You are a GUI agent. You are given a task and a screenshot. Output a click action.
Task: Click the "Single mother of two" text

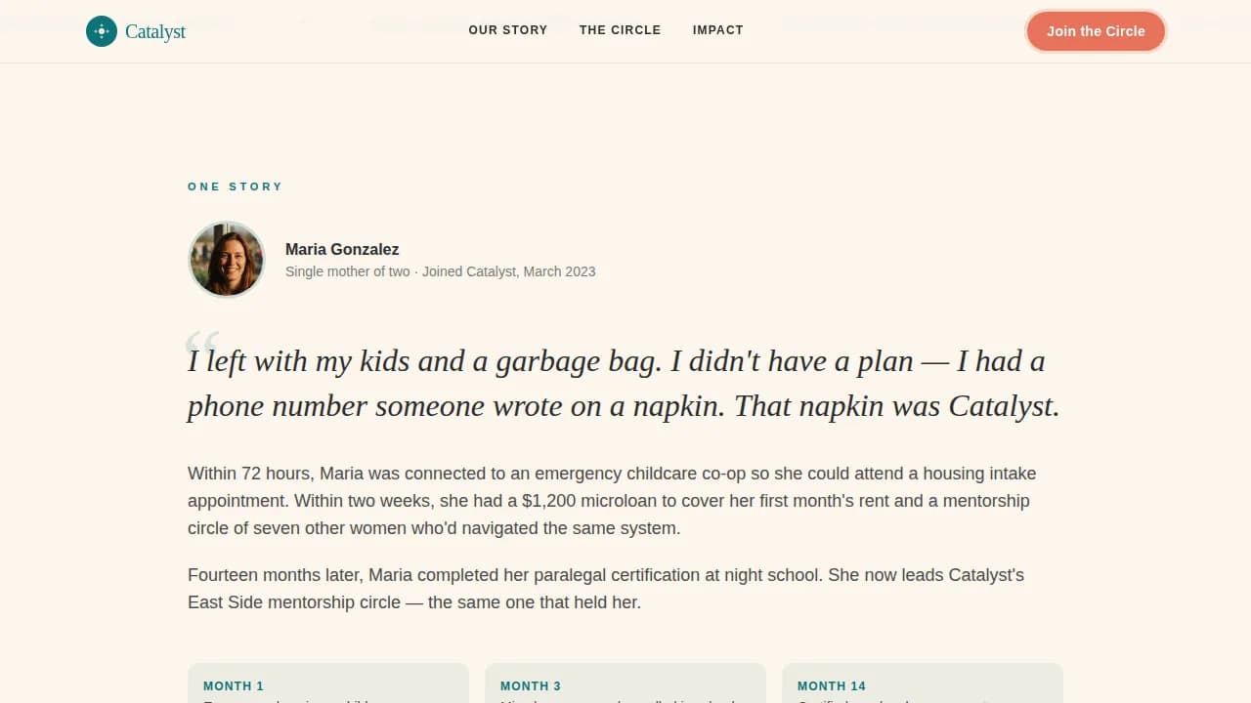(x=348, y=271)
